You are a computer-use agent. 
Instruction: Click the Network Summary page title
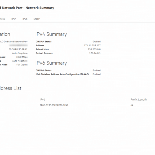coord(27,8)
